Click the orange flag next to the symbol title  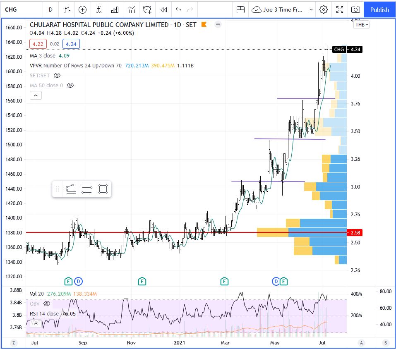click(204, 24)
